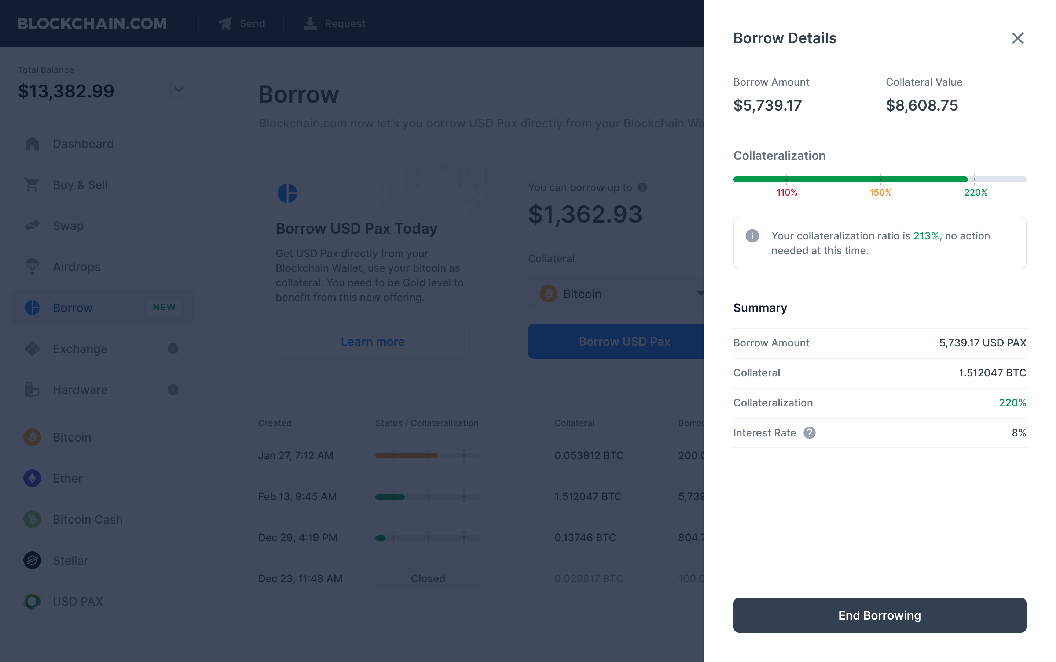Image resolution: width=1056 pixels, height=662 pixels.
Task: Click the Stellar sidebar icon
Action: [x=31, y=560]
